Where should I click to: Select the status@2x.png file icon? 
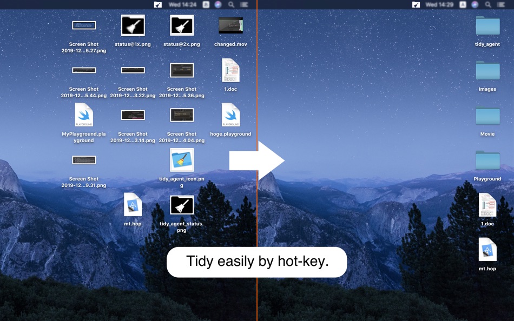click(x=182, y=25)
